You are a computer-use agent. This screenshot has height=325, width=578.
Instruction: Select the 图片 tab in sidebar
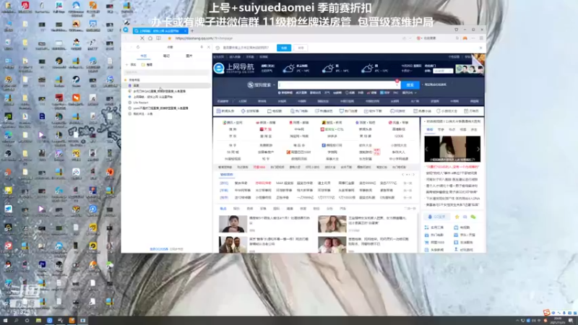pyautogui.click(x=189, y=56)
